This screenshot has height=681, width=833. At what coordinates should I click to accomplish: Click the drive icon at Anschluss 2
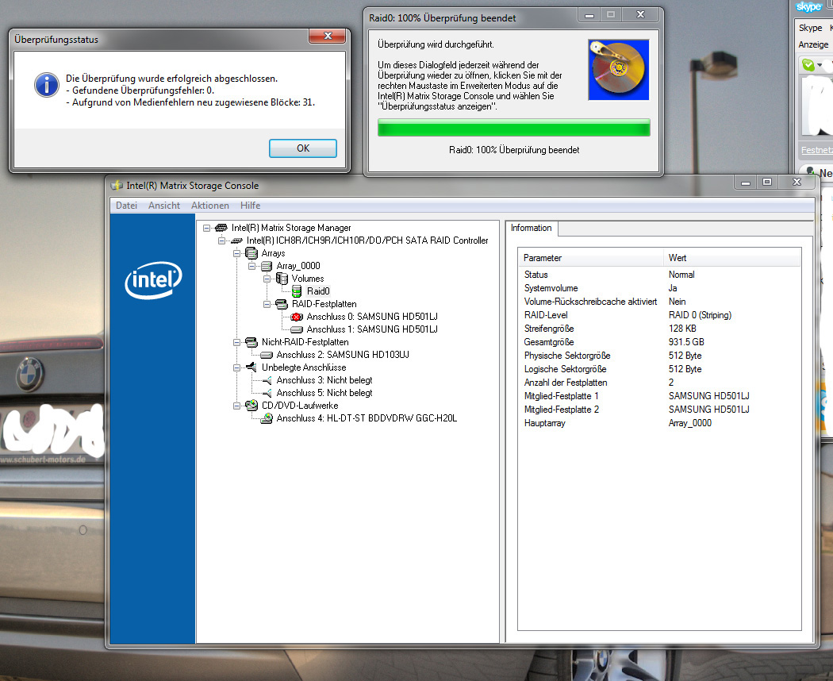266,355
